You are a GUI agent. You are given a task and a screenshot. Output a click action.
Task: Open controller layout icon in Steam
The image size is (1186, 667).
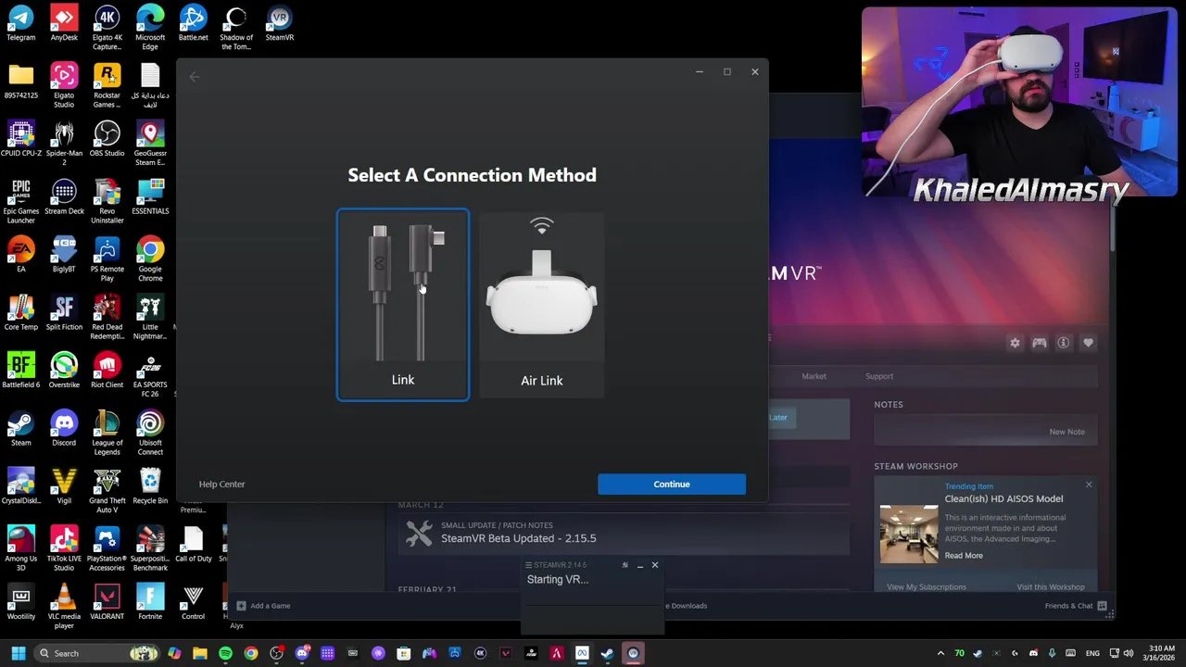[x=1040, y=343]
